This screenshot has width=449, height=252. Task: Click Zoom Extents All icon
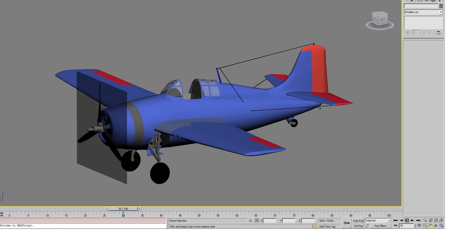click(x=441, y=220)
